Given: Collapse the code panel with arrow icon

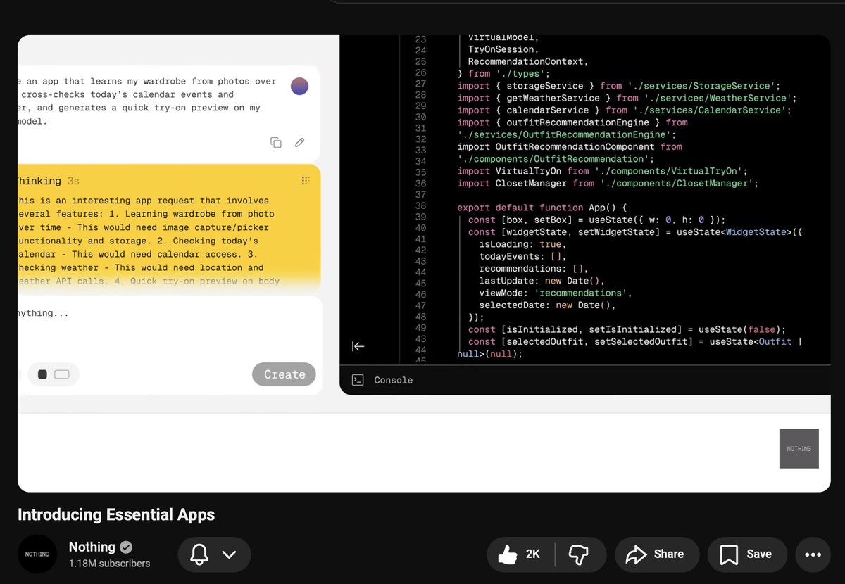Looking at the screenshot, I should coord(358,346).
